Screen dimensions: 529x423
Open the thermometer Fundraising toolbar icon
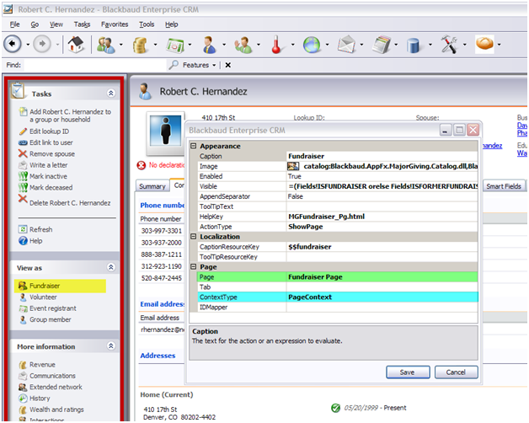tap(276, 44)
